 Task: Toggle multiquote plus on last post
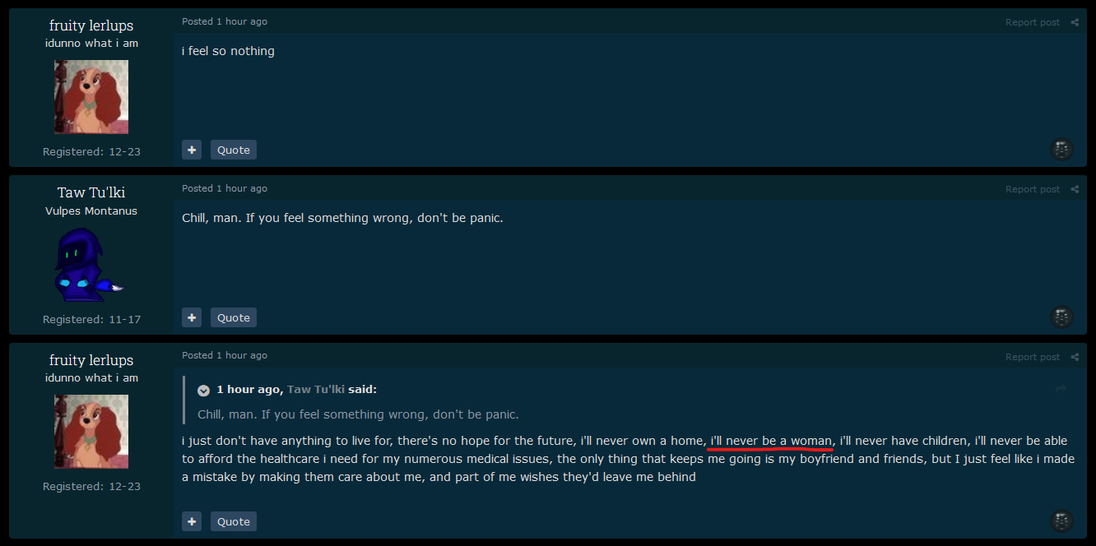(x=192, y=521)
